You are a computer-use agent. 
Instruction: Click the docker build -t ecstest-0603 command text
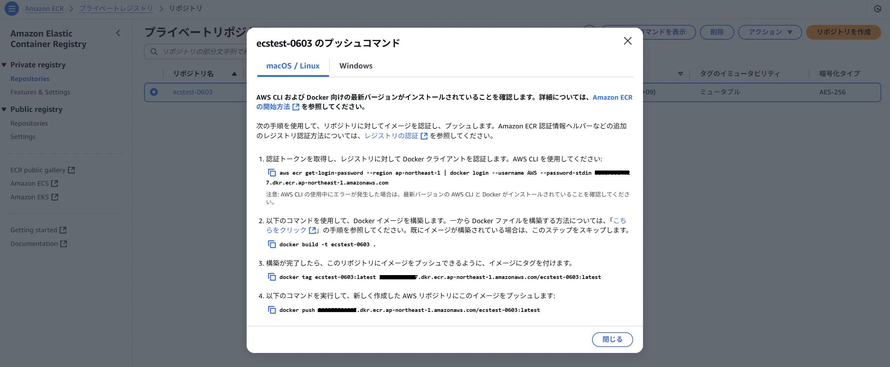[327, 245]
